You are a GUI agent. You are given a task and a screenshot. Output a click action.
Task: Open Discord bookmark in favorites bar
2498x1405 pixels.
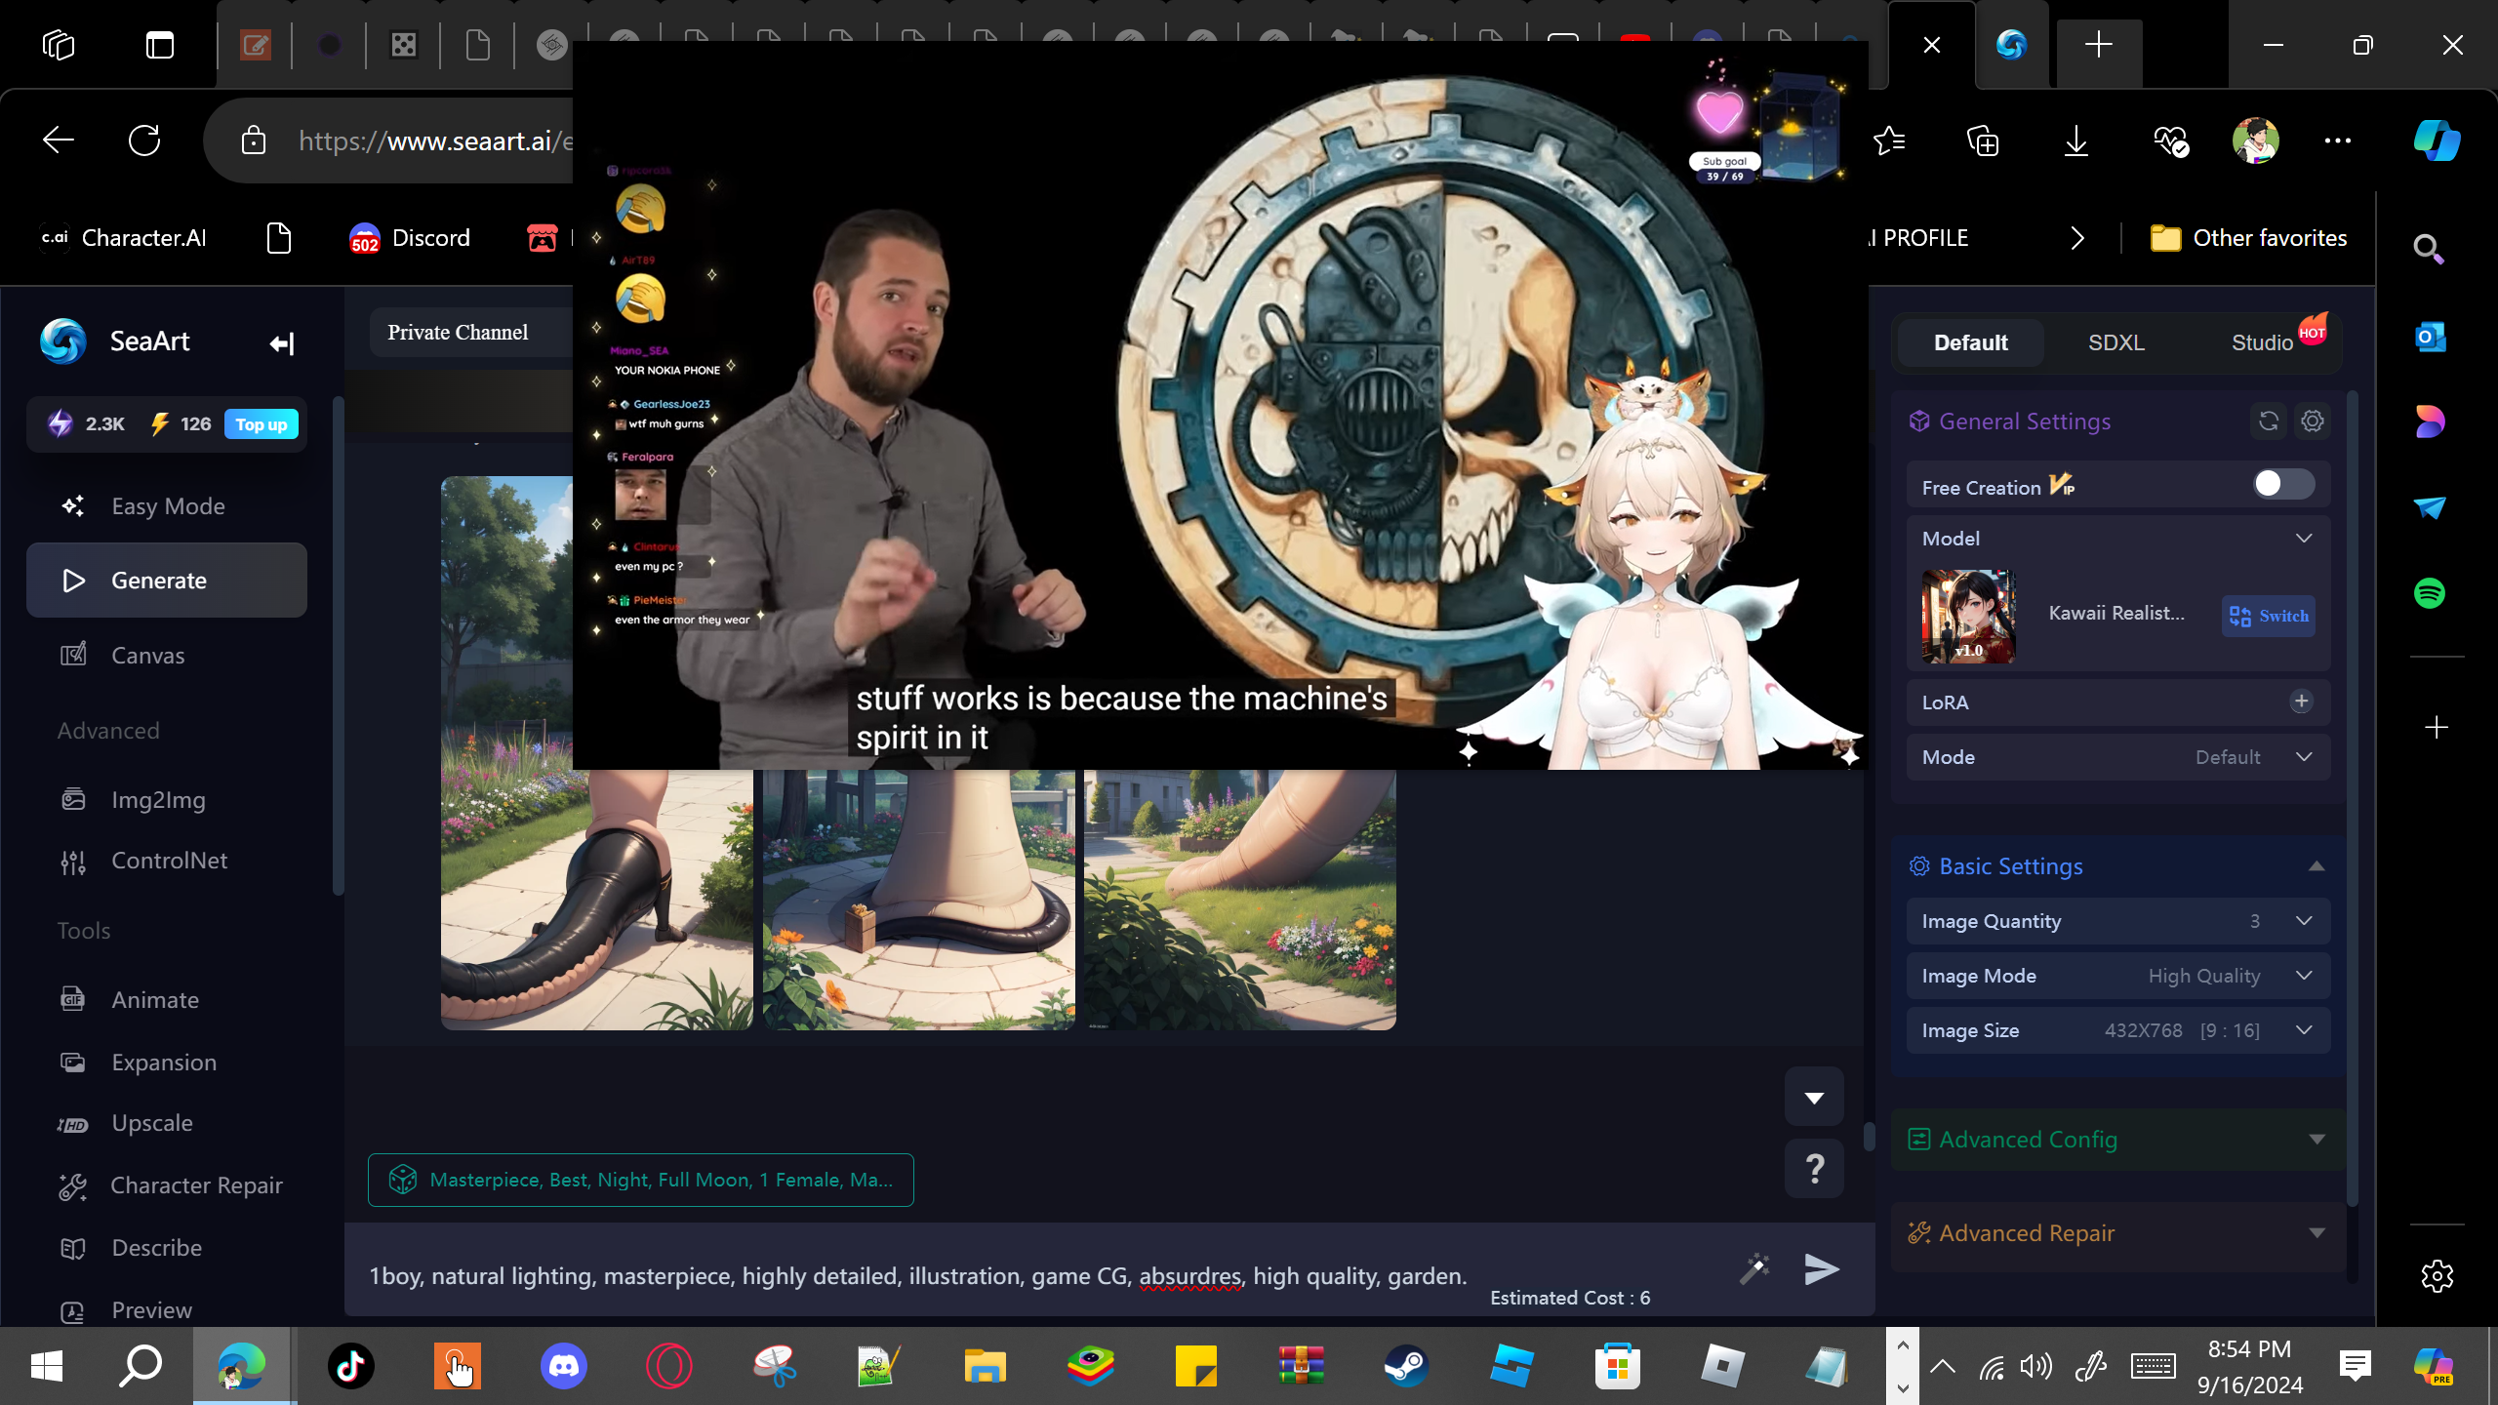pos(410,238)
